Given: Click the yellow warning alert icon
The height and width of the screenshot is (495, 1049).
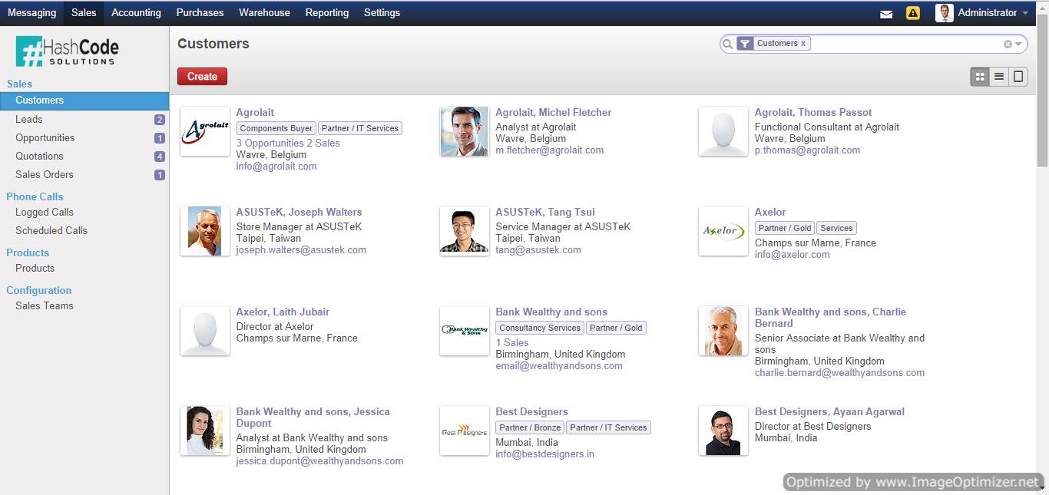Looking at the screenshot, I should 913,13.
